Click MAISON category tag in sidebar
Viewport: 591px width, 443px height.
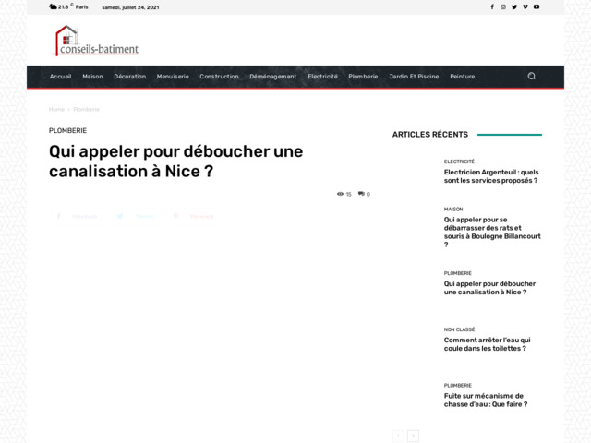[453, 210]
